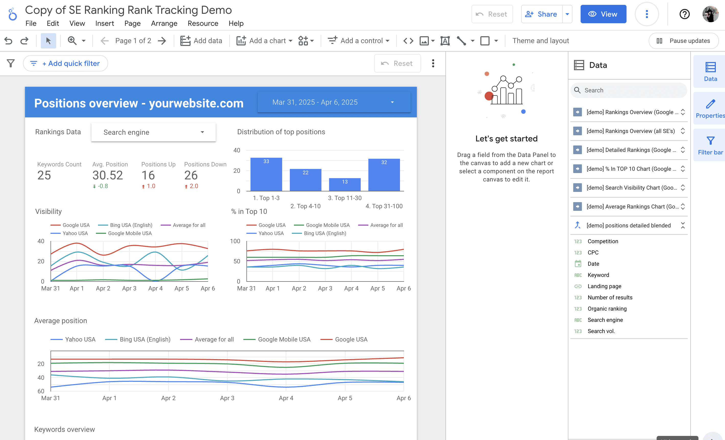Click the View button
Screen dimensions: 725x440
point(603,14)
